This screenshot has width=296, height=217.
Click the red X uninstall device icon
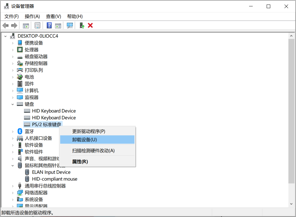(90, 25)
